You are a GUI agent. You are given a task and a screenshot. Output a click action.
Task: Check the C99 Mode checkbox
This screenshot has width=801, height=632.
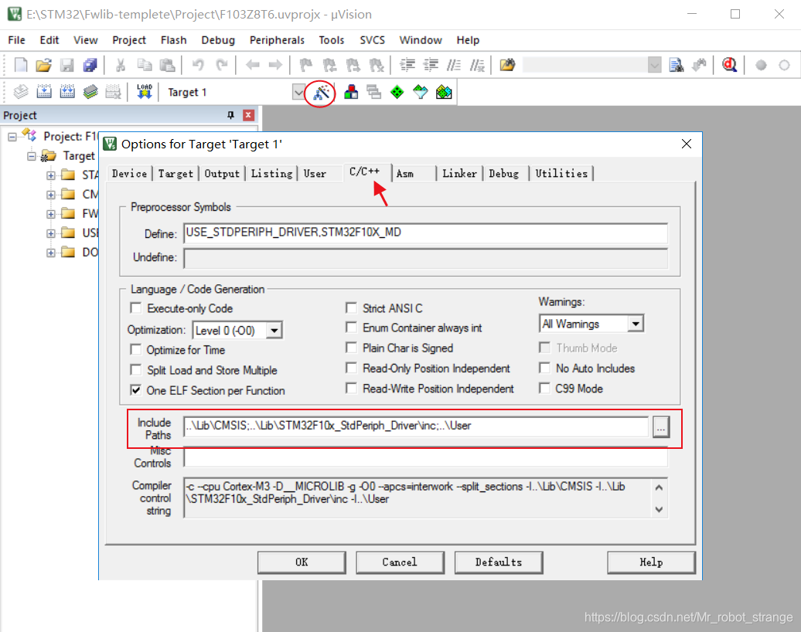tap(544, 388)
